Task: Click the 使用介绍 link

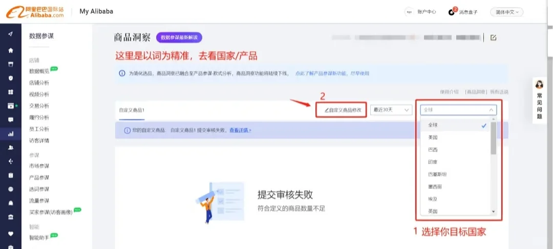Action: click(450, 92)
